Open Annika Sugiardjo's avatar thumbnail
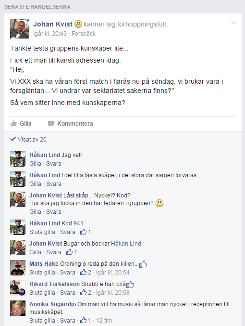Image resolution: width=245 pixels, height=326 pixels. click(18, 308)
